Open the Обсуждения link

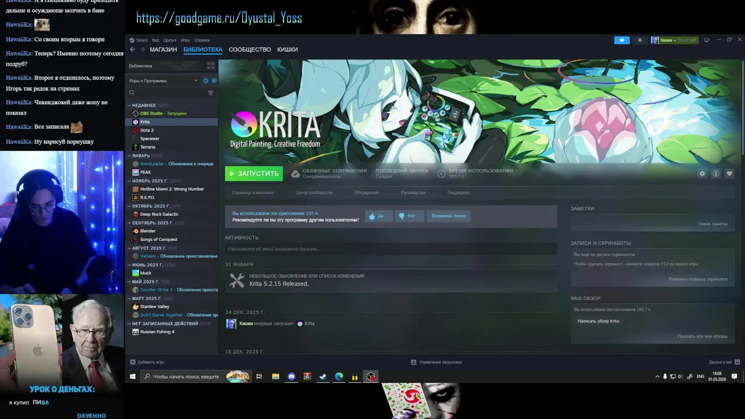[367, 193]
